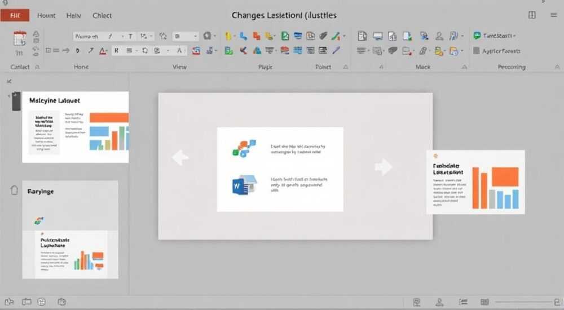This screenshot has width=564, height=310.
Task: Click the T text icon beside font box
Action: (131, 36)
